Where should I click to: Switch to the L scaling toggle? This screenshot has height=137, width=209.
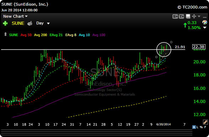pos(197,127)
